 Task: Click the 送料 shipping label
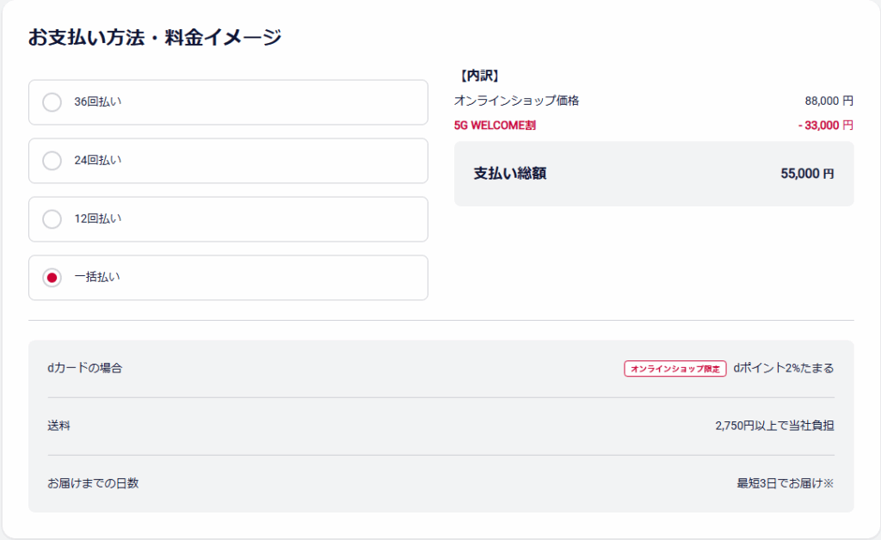click(59, 426)
